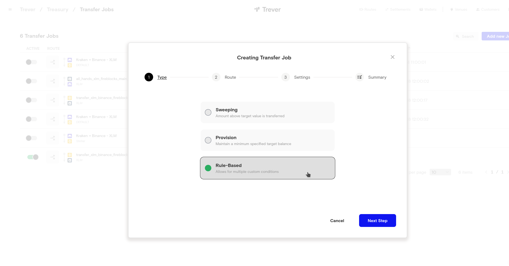Toggle active switch for last transfer job

33,157
